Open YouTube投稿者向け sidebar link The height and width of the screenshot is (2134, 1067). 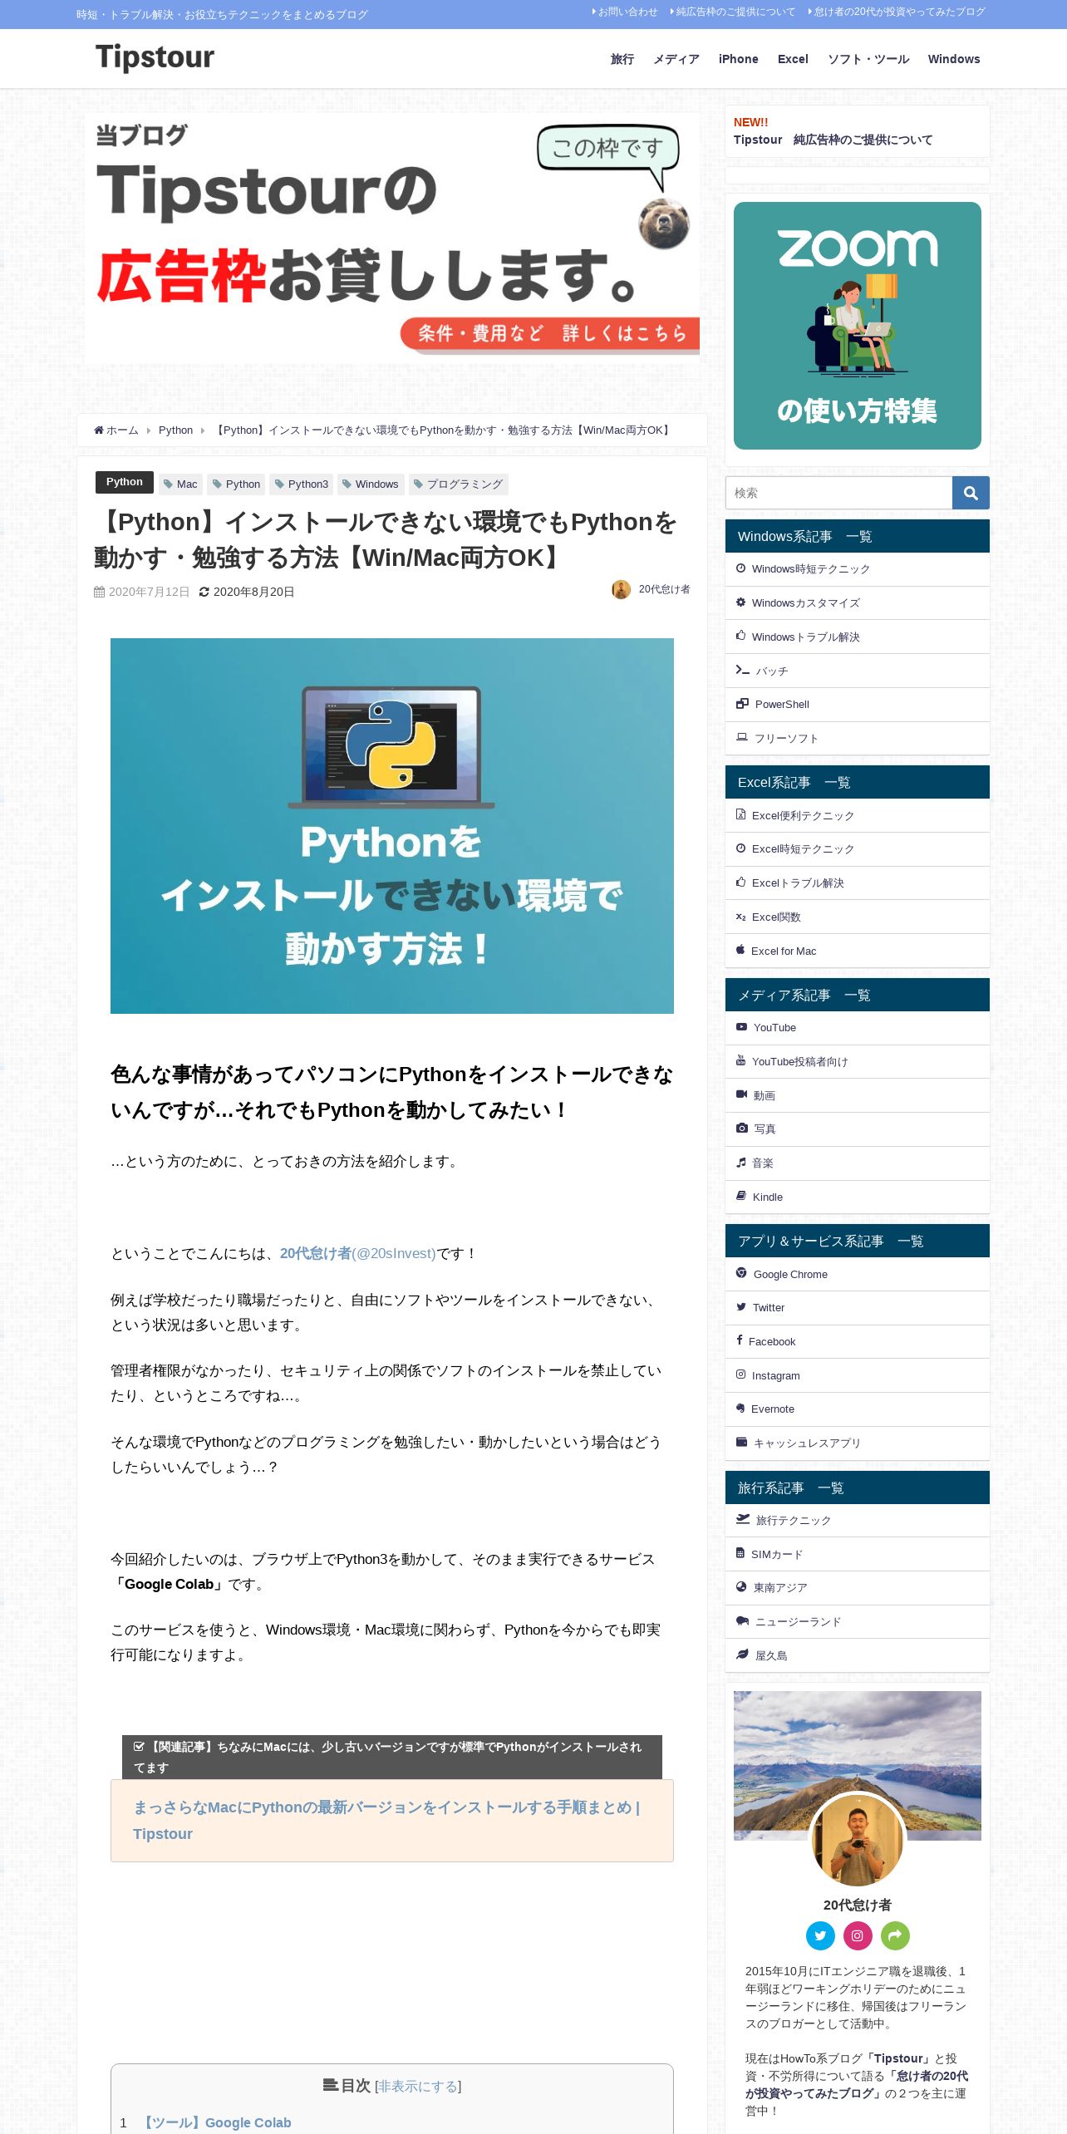click(x=858, y=1061)
